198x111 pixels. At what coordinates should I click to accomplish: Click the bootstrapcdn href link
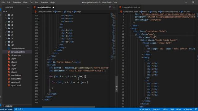click(x=169, y=14)
